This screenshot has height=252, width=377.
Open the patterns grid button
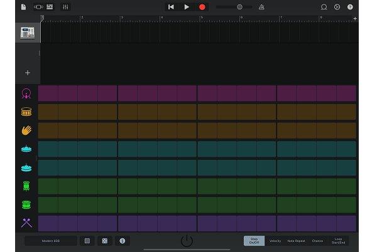pos(87,241)
